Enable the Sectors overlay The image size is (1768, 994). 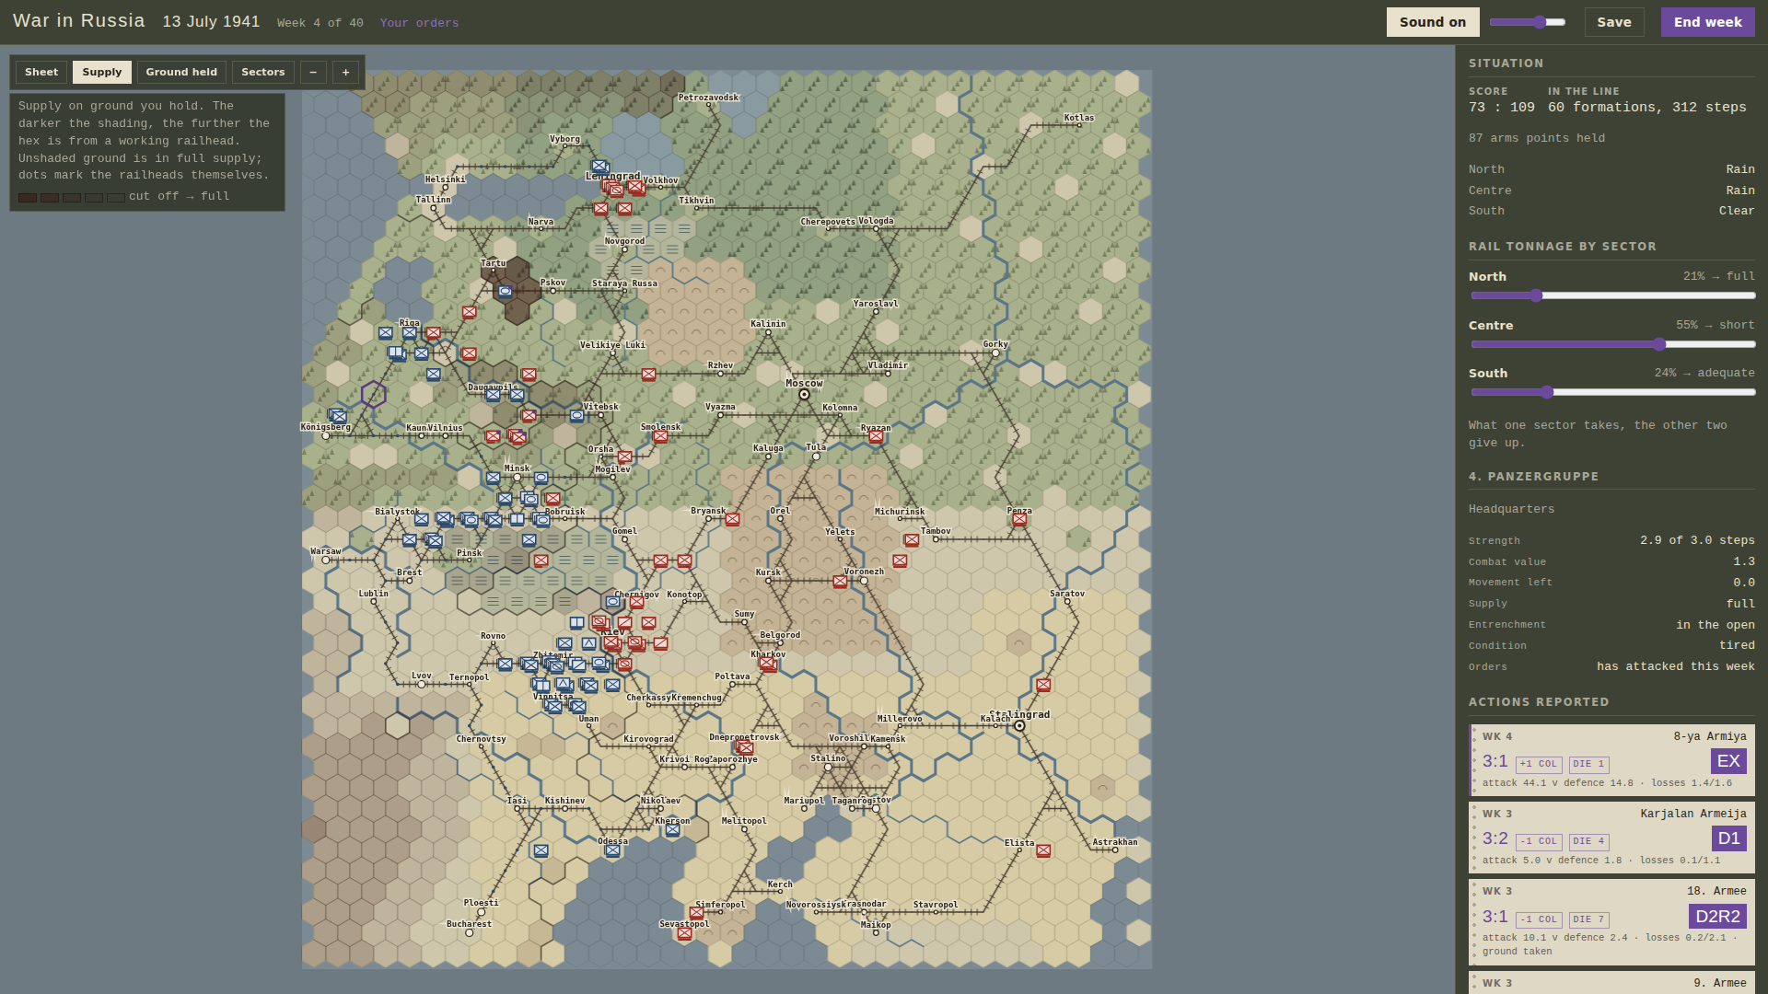tap(263, 72)
